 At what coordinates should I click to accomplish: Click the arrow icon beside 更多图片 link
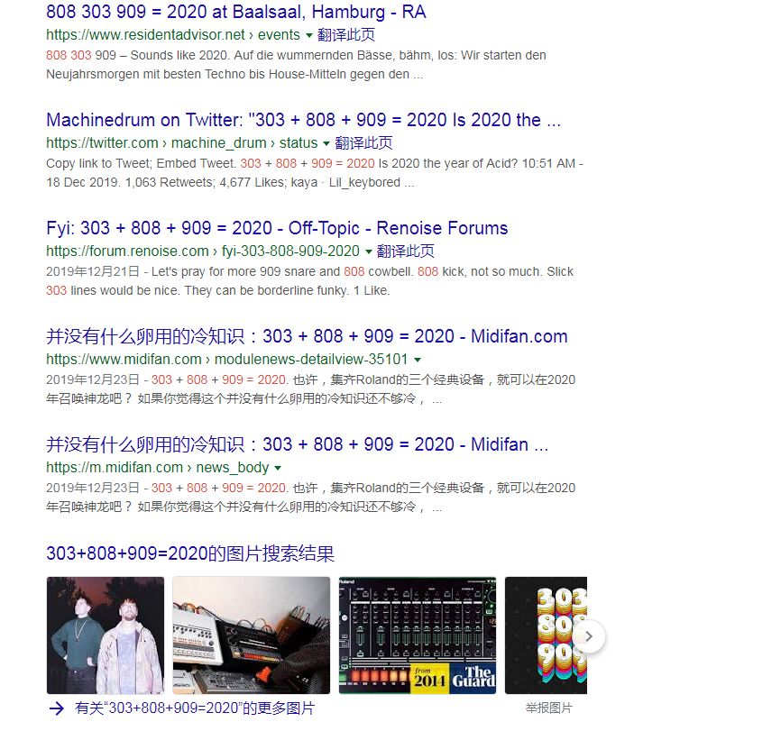point(57,708)
